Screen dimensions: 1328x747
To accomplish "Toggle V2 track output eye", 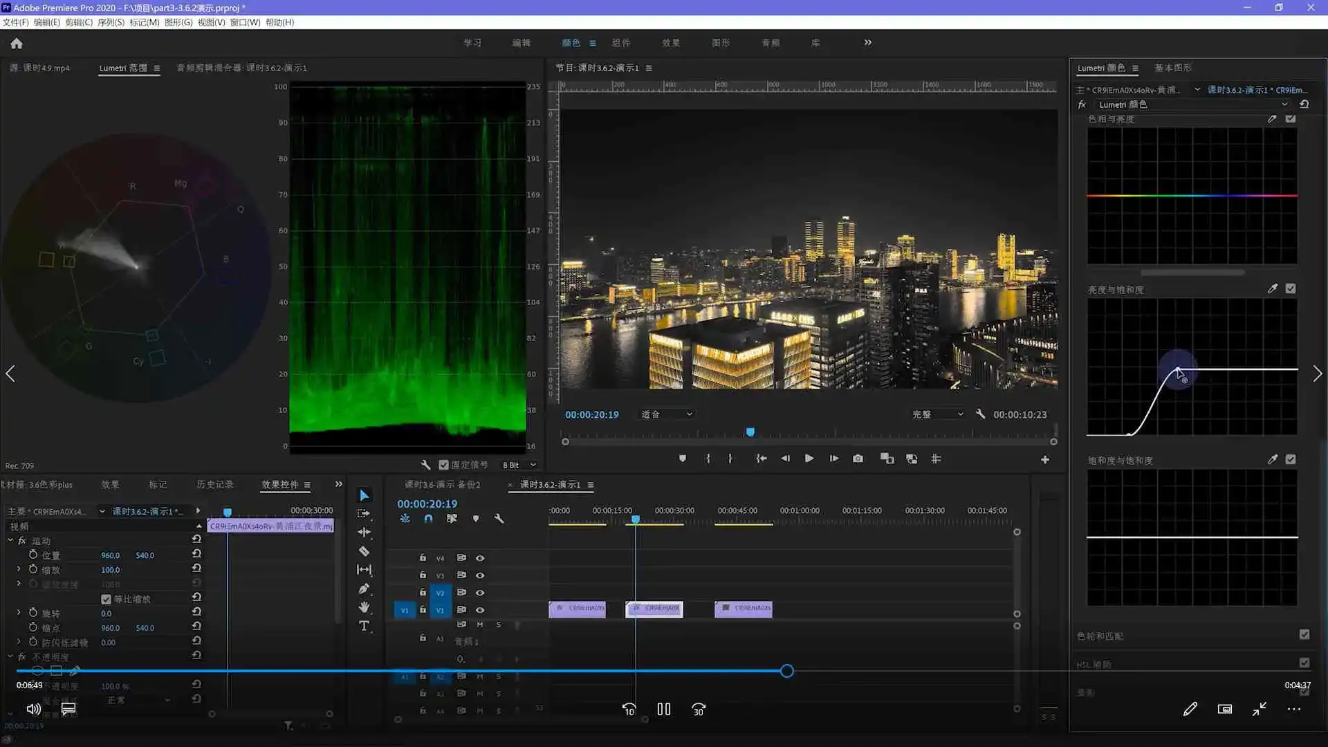I will (480, 593).
